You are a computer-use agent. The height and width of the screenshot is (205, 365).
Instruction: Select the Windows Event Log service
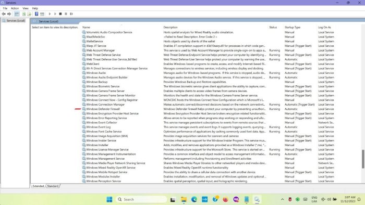98,127
